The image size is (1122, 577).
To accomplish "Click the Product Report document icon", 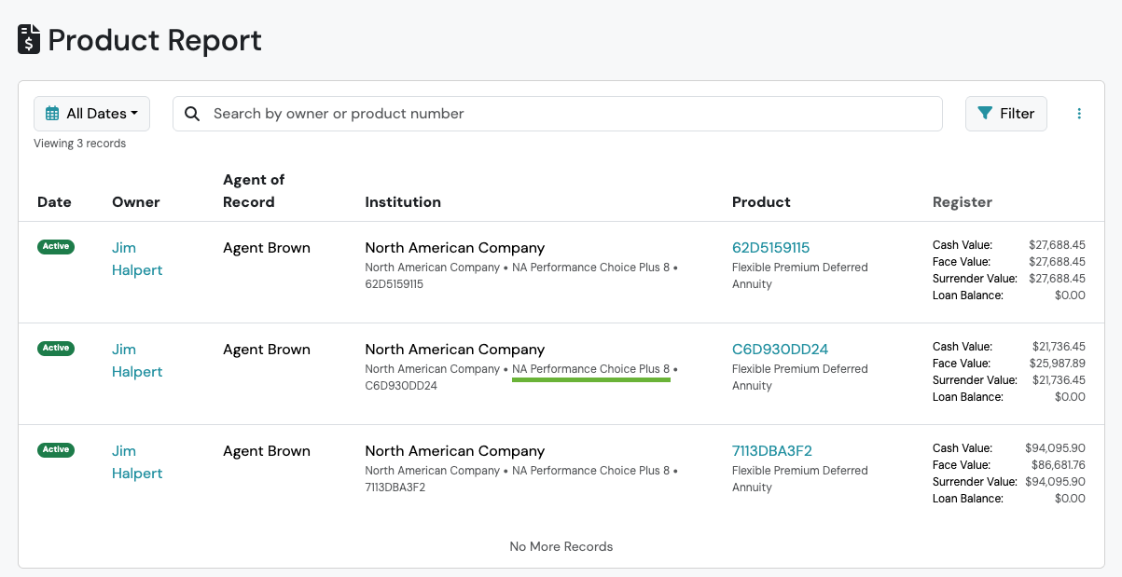I will (29, 40).
